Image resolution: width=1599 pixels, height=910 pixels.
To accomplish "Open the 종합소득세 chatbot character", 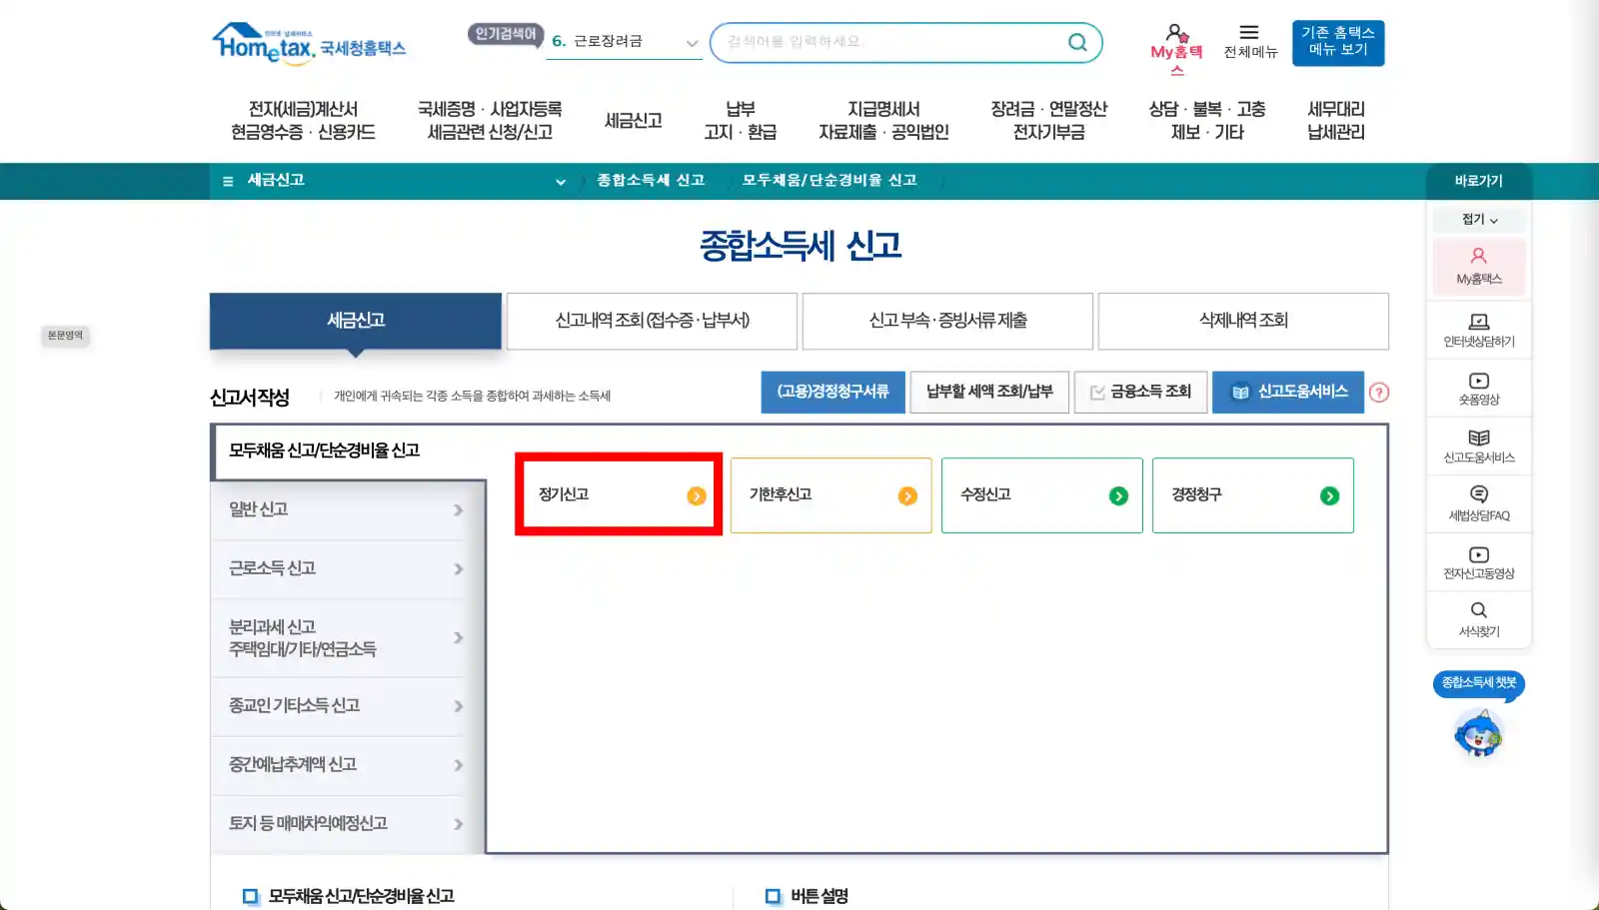I will (x=1480, y=734).
